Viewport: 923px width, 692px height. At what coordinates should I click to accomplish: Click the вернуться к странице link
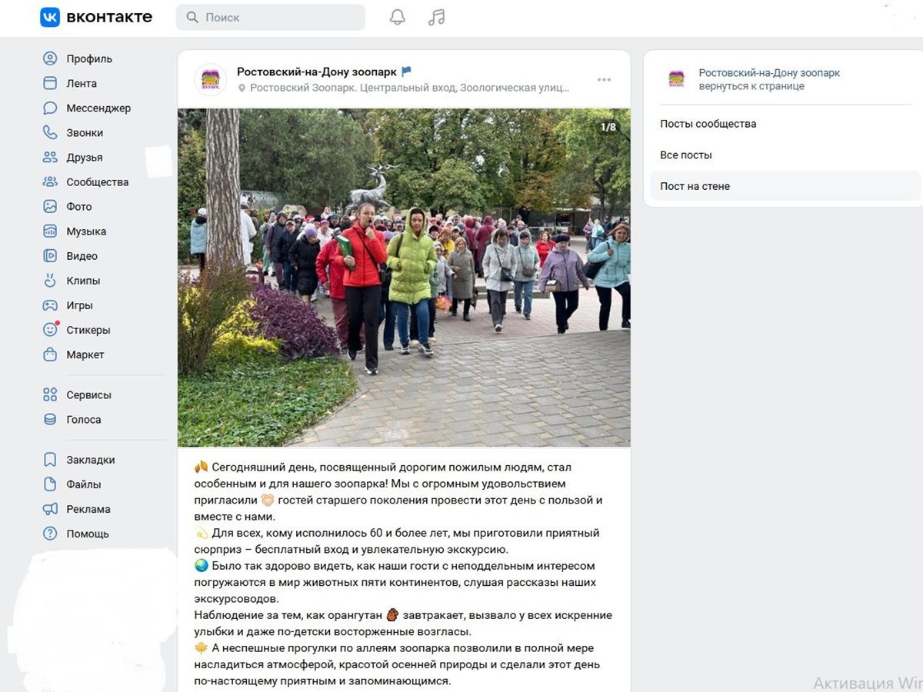pyautogui.click(x=751, y=86)
